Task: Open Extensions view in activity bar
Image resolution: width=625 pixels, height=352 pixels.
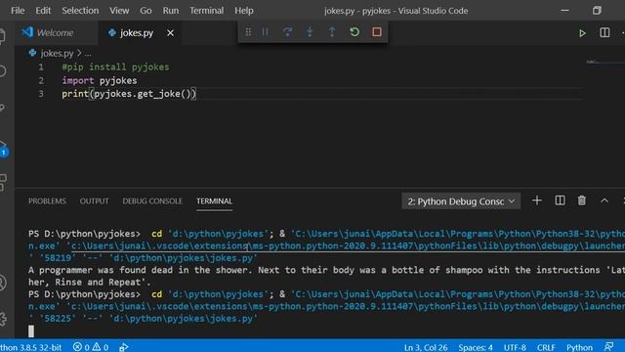Action: [3, 183]
